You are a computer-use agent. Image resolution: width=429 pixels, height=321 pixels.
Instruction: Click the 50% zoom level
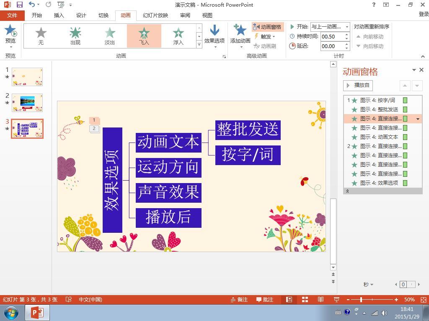(x=409, y=300)
